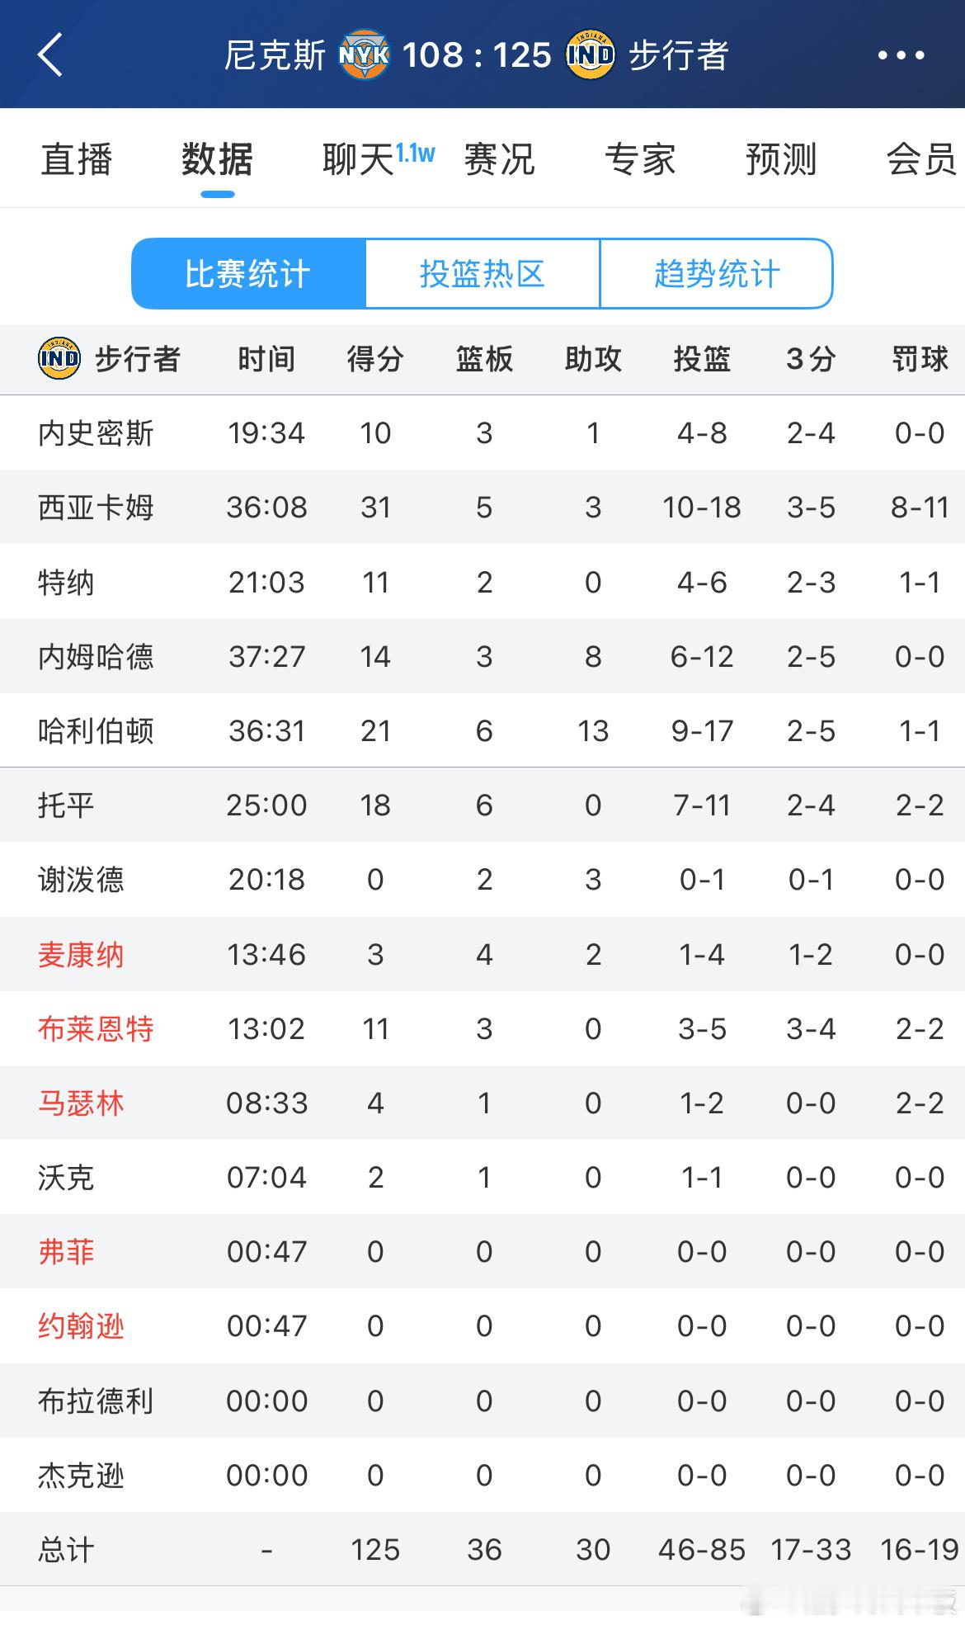Switch to 投篮热区 segment

pyautogui.click(x=482, y=274)
